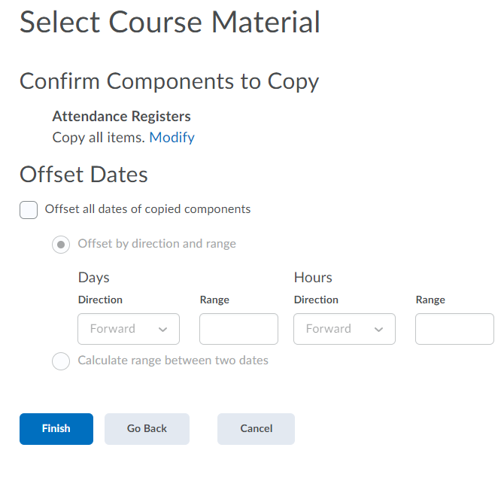Image resolution: width=504 pixels, height=487 pixels.
Task: Click the Direction label under Days
Action: point(100,300)
